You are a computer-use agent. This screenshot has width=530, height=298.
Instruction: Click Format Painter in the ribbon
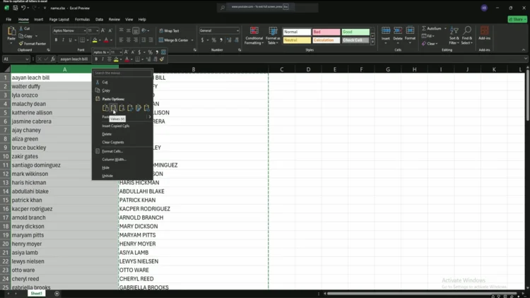click(33, 44)
